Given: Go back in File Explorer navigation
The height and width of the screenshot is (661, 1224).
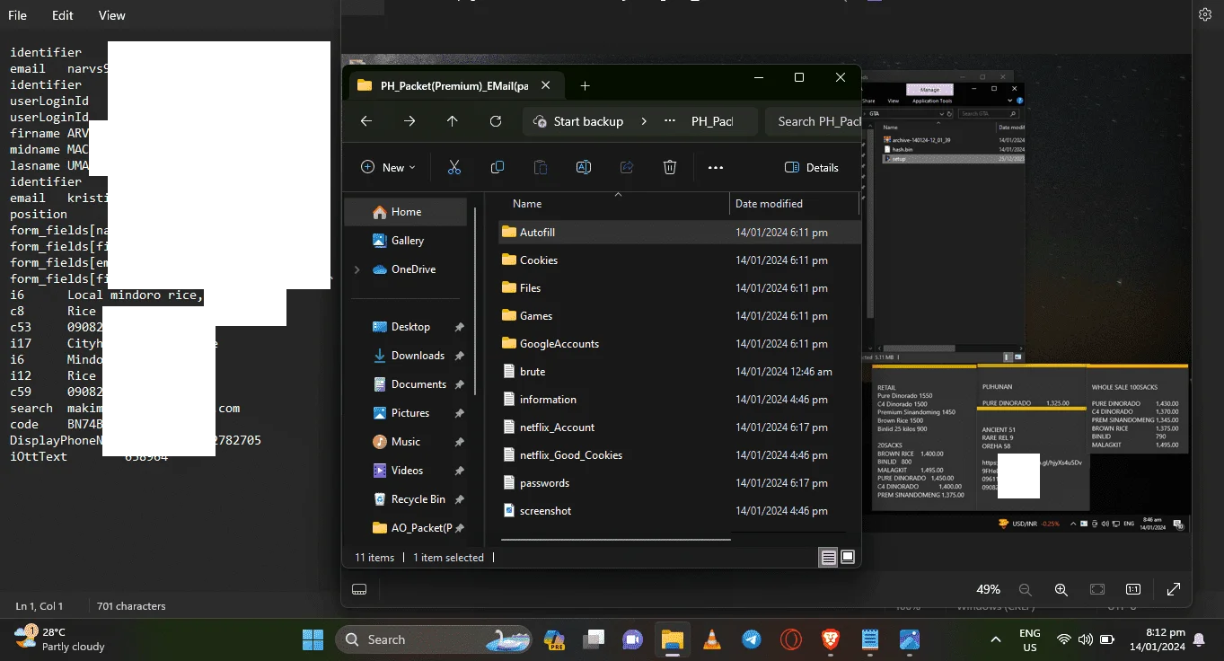Looking at the screenshot, I should tap(365, 121).
